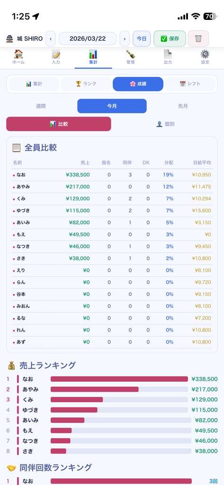Tap the location arrow beside the clock

point(36,17)
